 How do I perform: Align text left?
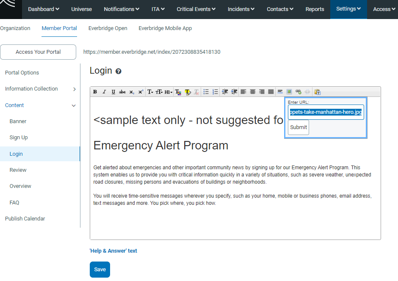pos(243,92)
